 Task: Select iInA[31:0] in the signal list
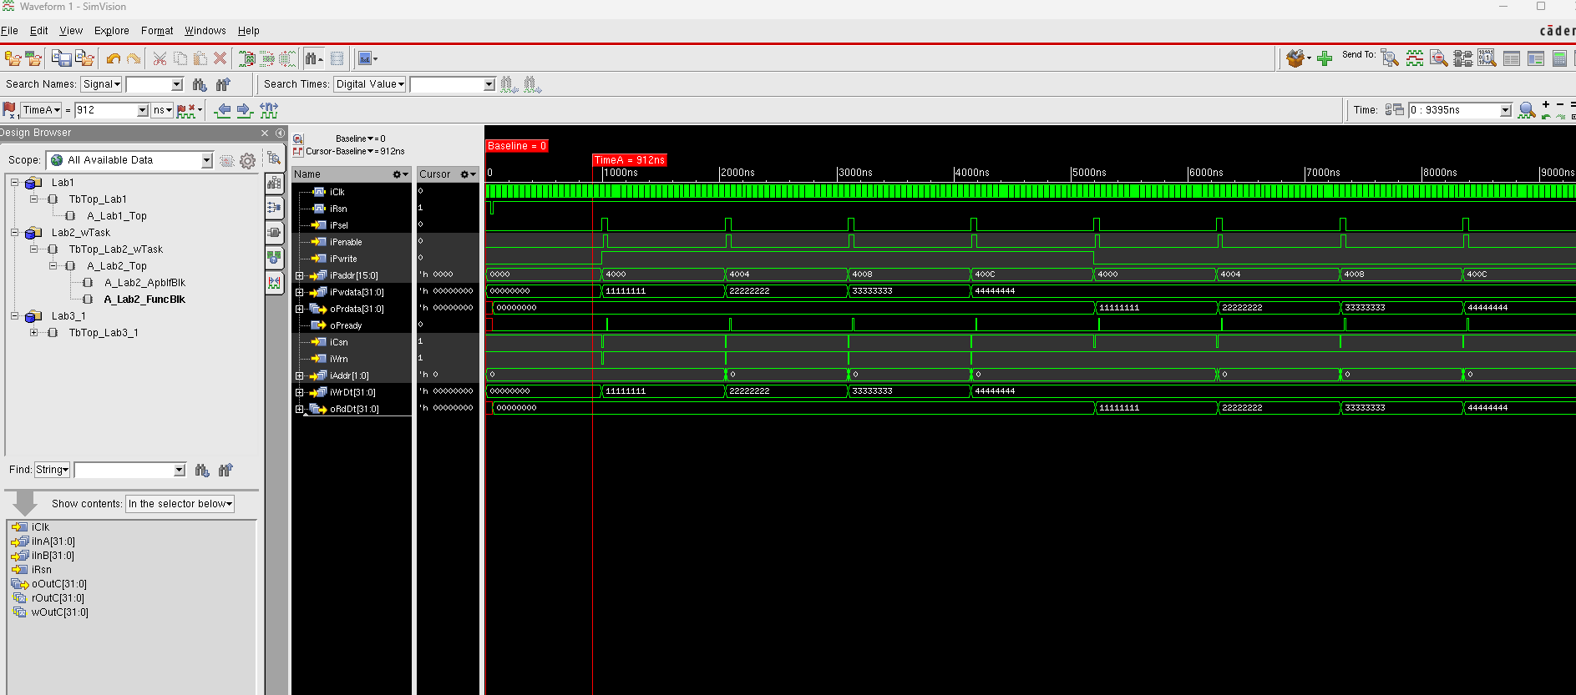point(53,541)
